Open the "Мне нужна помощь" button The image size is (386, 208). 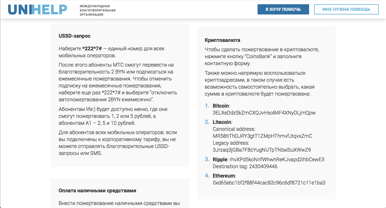point(346,9)
